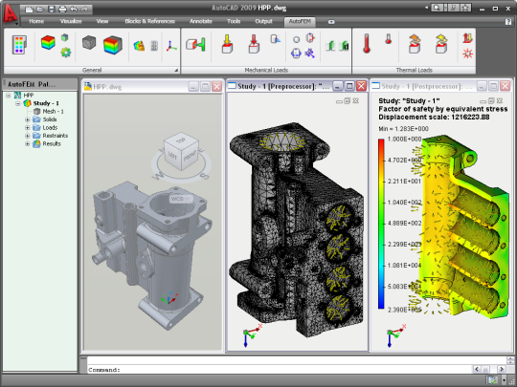Viewport: 517px width, 387px height.
Task: Click the Command line input field
Action: (281, 370)
